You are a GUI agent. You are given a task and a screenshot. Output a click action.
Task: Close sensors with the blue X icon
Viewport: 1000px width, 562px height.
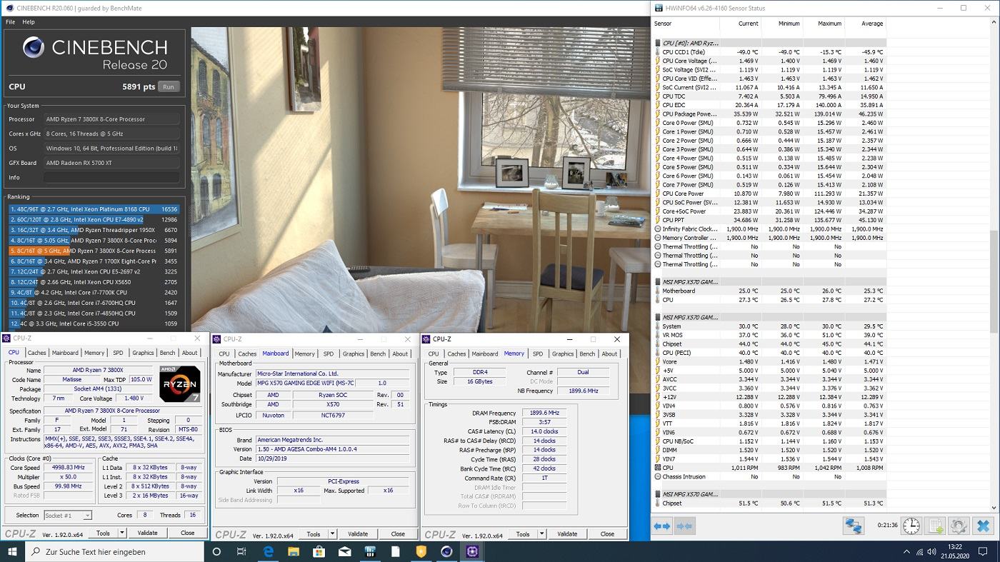click(983, 526)
